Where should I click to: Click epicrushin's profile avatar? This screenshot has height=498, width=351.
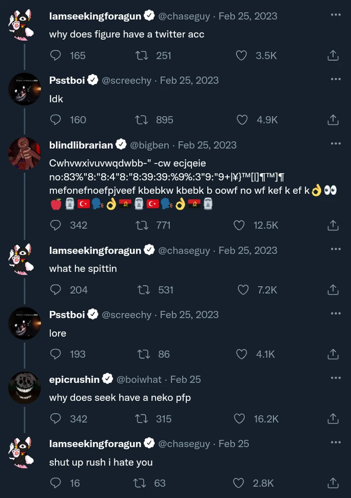pyautogui.click(x=25, y=387)
